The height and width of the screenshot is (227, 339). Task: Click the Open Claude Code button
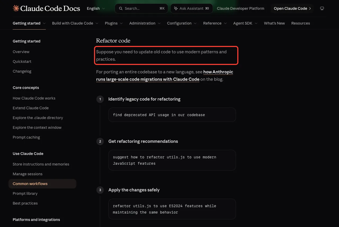pyautogui.click(x=292, y=8)
